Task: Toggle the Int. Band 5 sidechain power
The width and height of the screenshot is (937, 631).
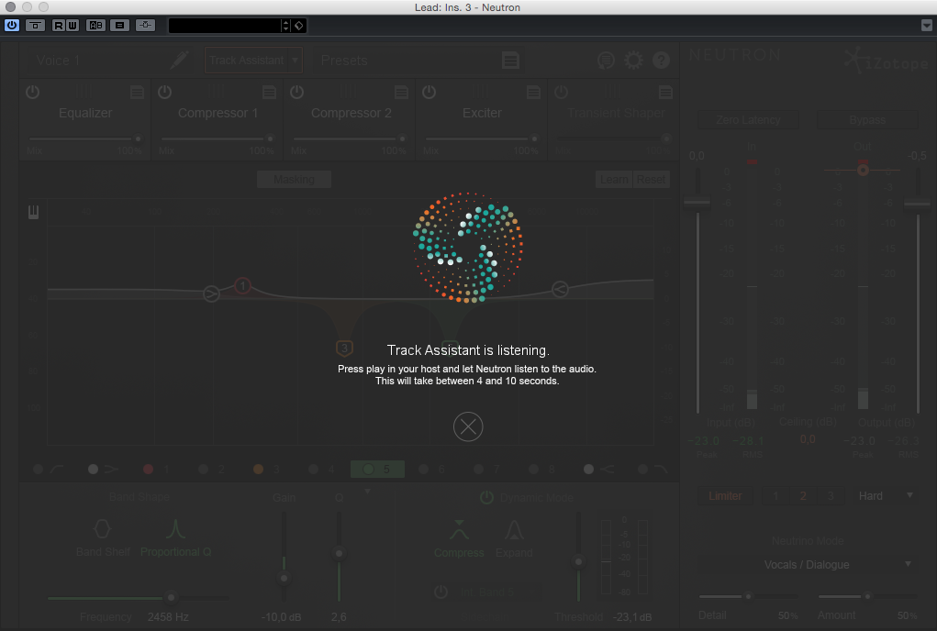Action: coord(441,592)
